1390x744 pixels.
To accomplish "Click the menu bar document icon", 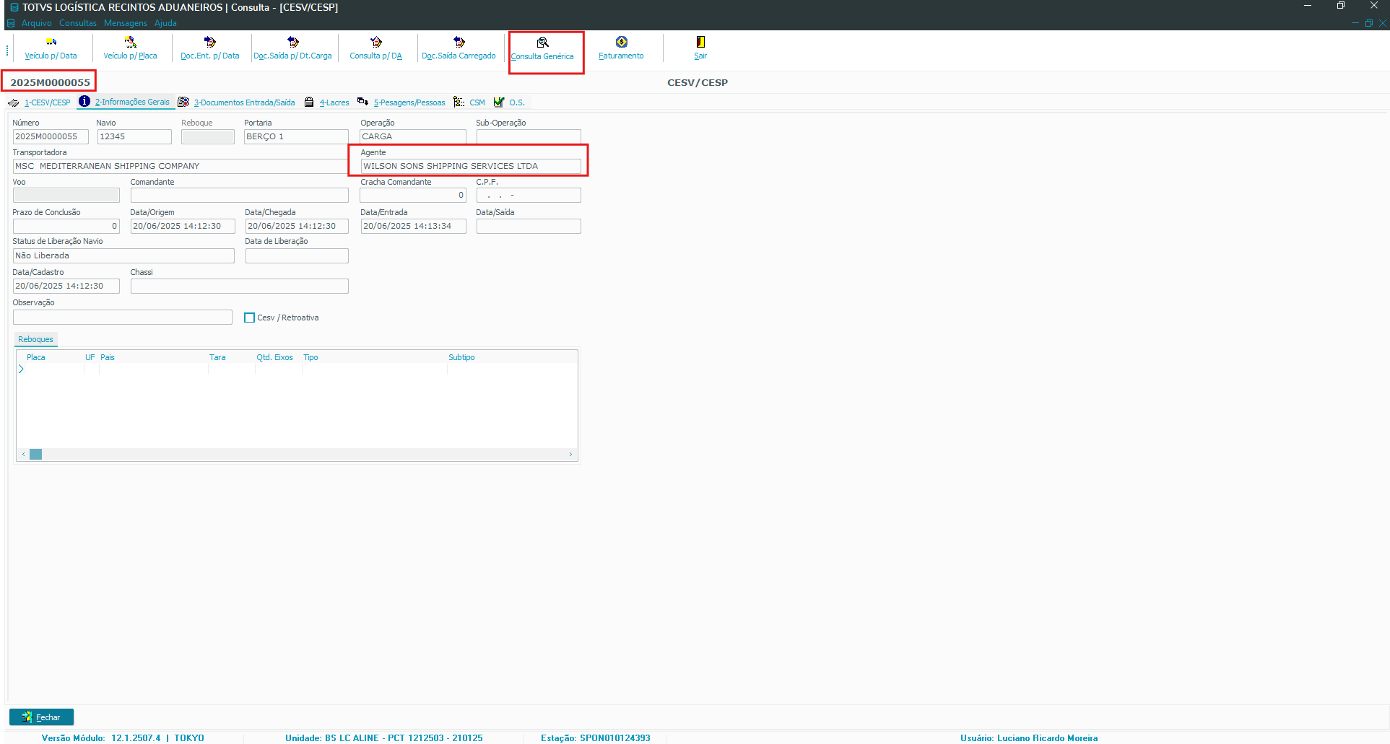I will pyautogui.click(x=11, y=23).
